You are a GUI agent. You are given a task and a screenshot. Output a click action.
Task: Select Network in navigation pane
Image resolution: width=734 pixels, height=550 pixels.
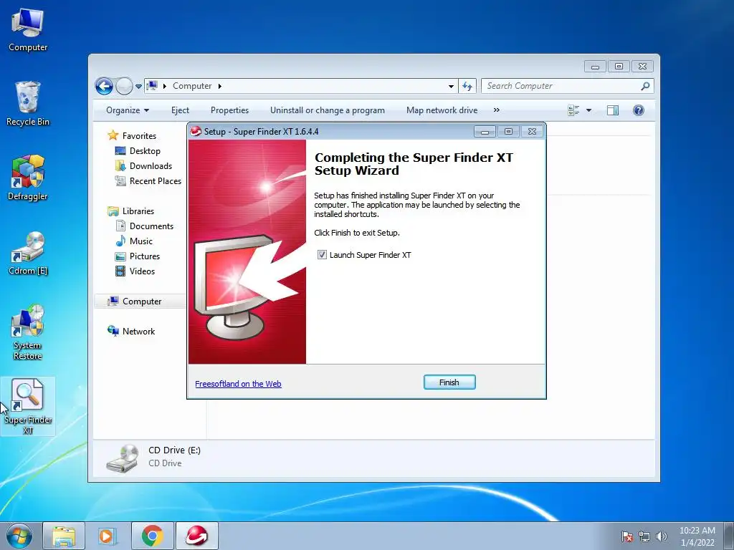click(131, 332)
